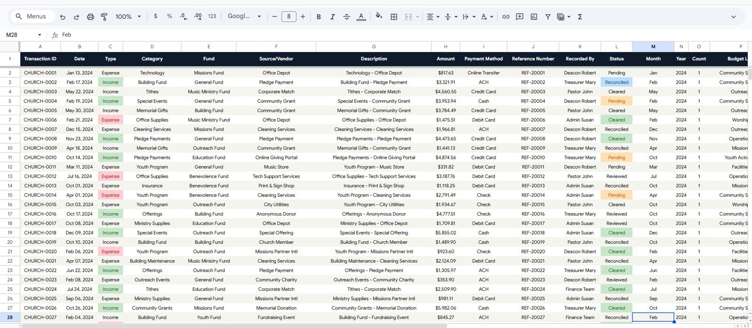Click the Transaction ID header cell
752x328 pixels.
tap(40, 59)
